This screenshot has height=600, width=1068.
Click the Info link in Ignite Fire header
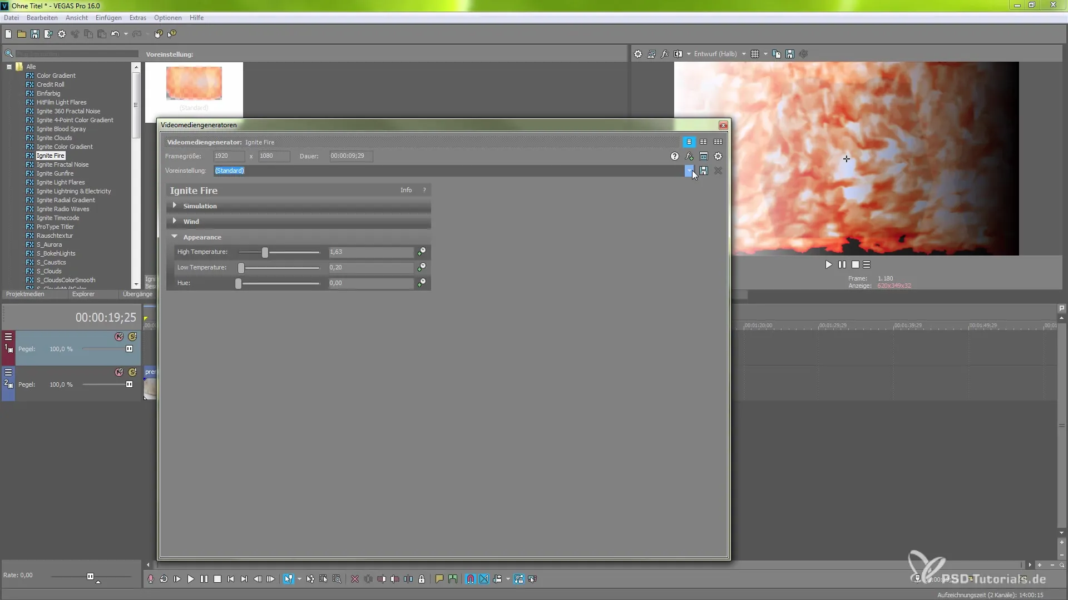click(x=406, y=190)
